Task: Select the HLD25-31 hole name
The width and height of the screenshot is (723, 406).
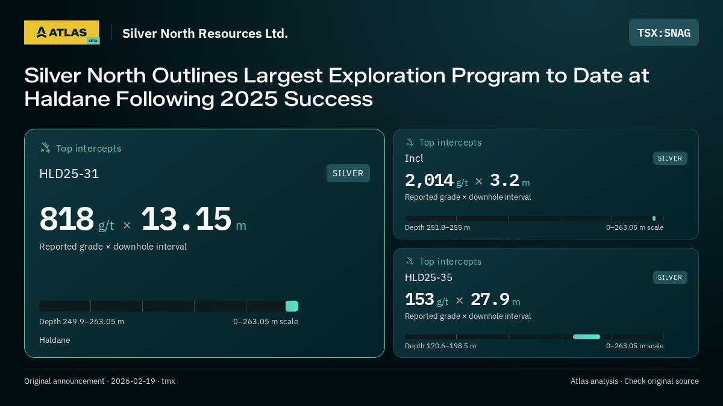Action: click(x=69, y=174)
